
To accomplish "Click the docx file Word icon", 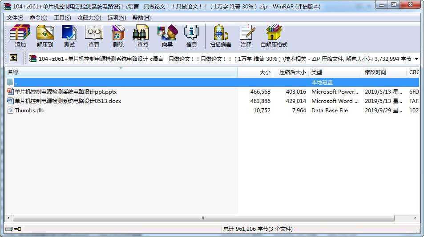I will point(10,101).
